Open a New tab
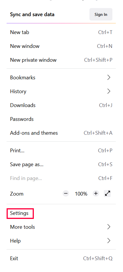The width and height of the screenshot is (123, 272). pos(61,32)
